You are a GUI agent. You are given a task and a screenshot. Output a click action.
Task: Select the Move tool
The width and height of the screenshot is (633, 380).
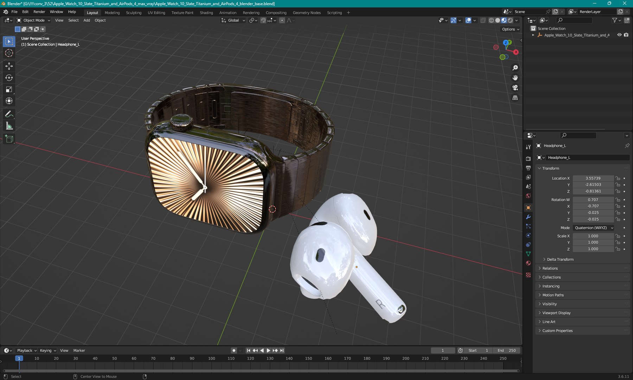(9, 66)
